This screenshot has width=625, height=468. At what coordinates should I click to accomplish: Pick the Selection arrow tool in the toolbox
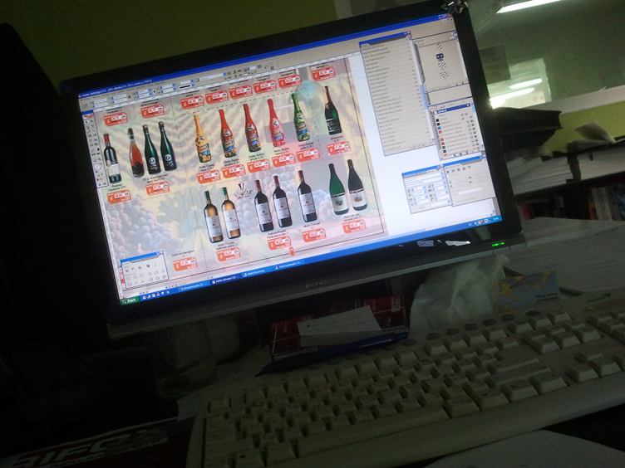point(86,121)
